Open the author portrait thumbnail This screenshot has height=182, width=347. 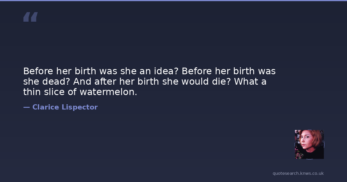click(309, 144)
